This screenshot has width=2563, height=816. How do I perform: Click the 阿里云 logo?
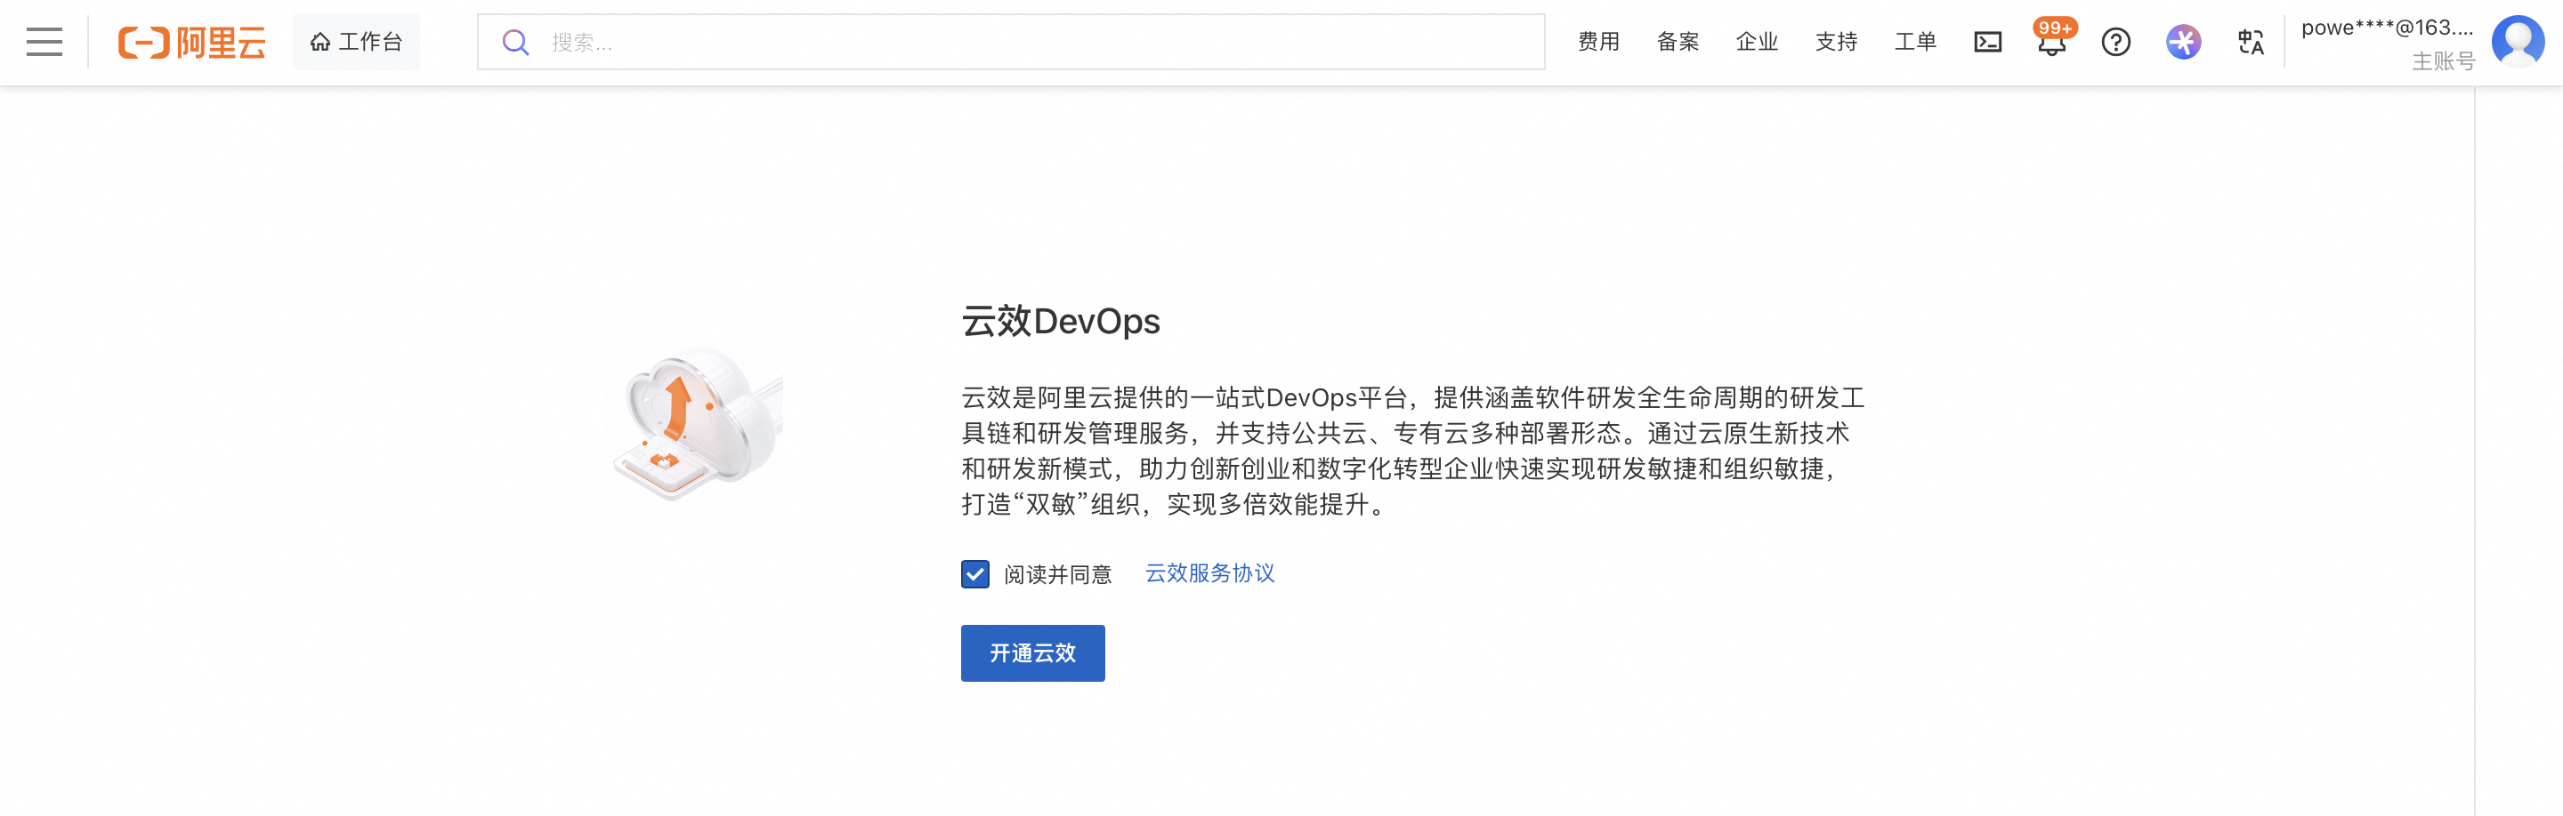pos(192,43)
